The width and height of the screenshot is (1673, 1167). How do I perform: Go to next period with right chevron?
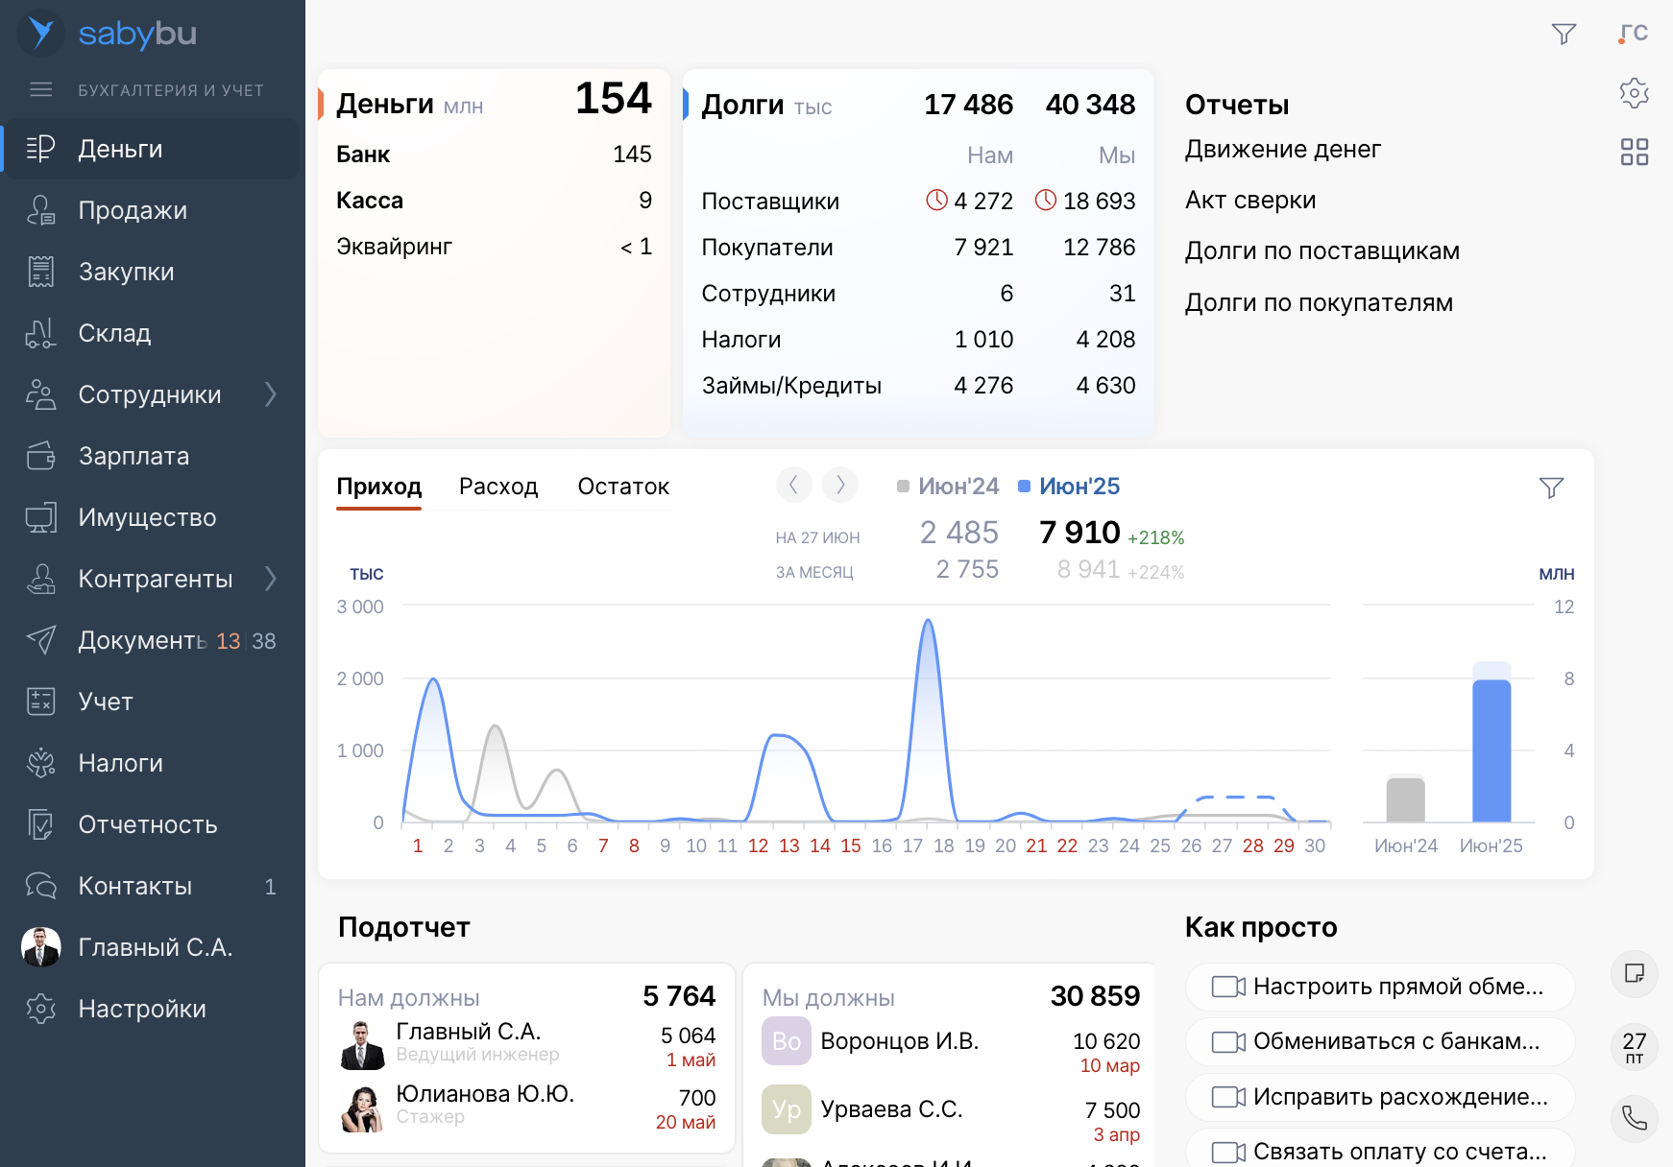(840, 486)
